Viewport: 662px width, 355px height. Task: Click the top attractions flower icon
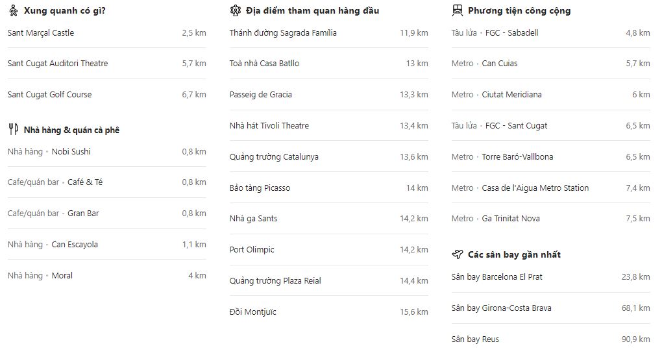tap(235, 10)
